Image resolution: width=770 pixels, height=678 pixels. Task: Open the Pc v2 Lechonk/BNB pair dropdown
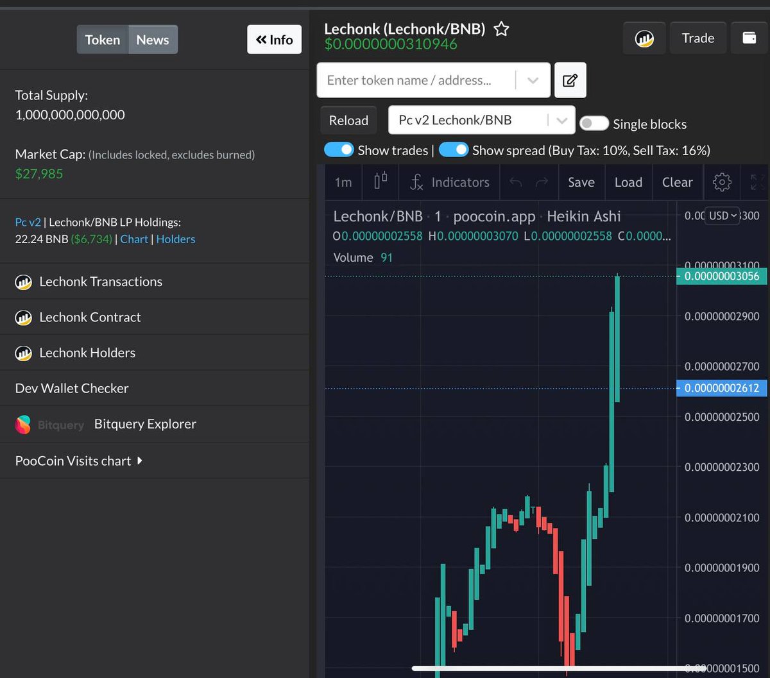click(481, 121)
